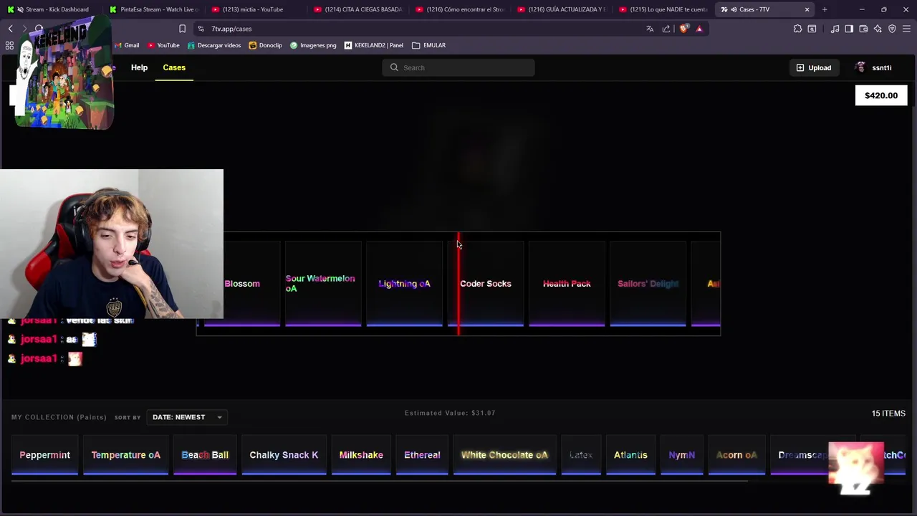Viewport: 917px width, 516px height.
Task: Open Brave Rewards triangle icon
Action: (699, 29)
